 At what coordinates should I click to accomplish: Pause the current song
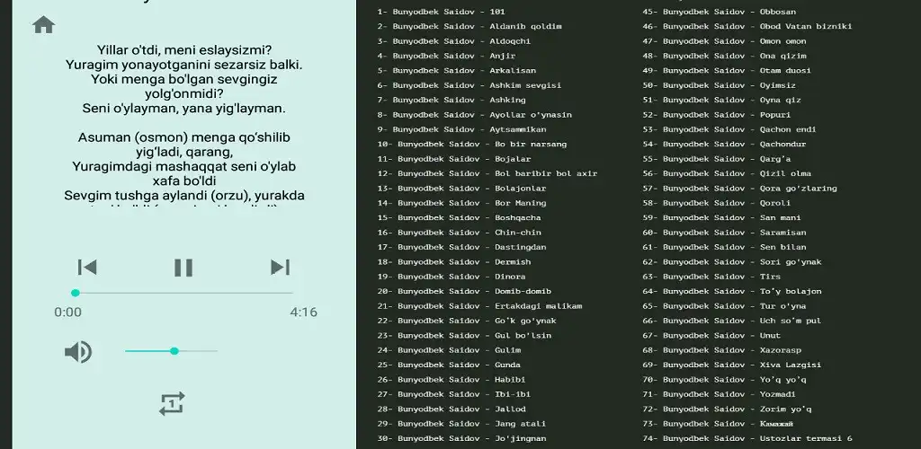[183, 267]
